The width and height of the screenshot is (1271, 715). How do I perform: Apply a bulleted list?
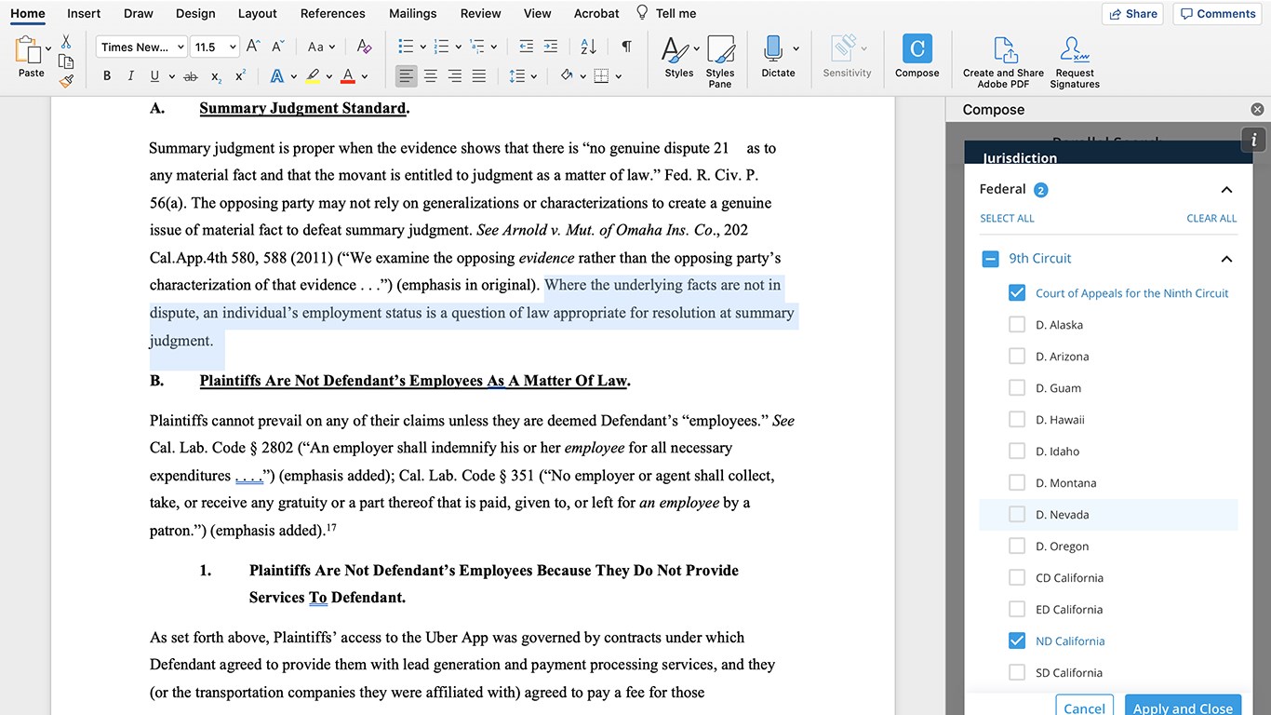406,47
